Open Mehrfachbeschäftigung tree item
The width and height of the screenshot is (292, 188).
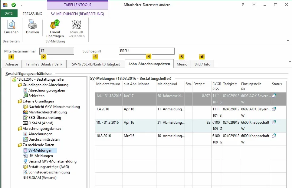click(48, 112)
